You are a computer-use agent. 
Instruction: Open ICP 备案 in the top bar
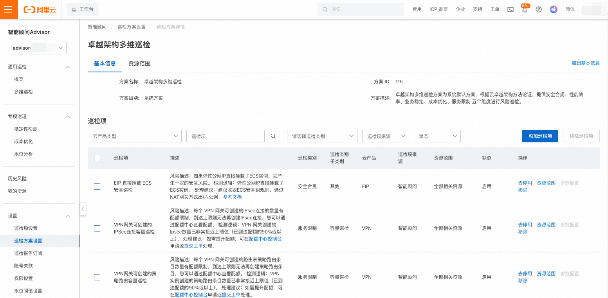438,9
